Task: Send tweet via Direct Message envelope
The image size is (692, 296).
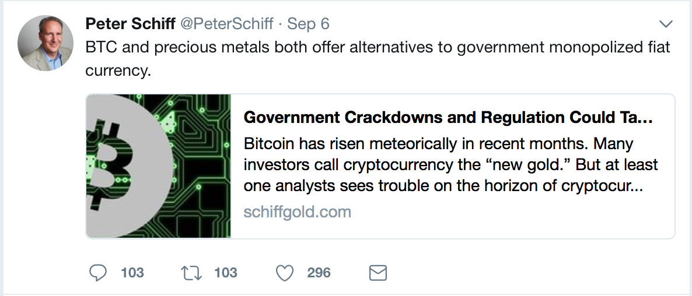Action: [x=378, y=272]
